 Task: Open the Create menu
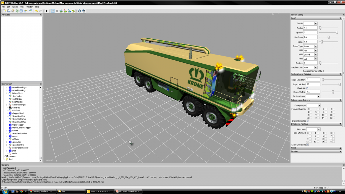[x=15, y=7]
